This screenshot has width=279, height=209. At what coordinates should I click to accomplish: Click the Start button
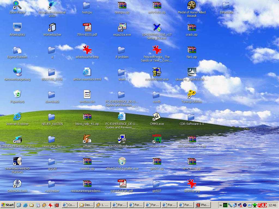pos(7,205)
